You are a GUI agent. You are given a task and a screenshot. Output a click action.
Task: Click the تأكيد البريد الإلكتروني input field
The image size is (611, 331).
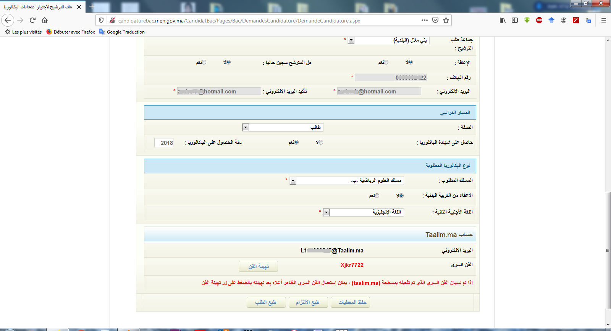tap(219, 91)
